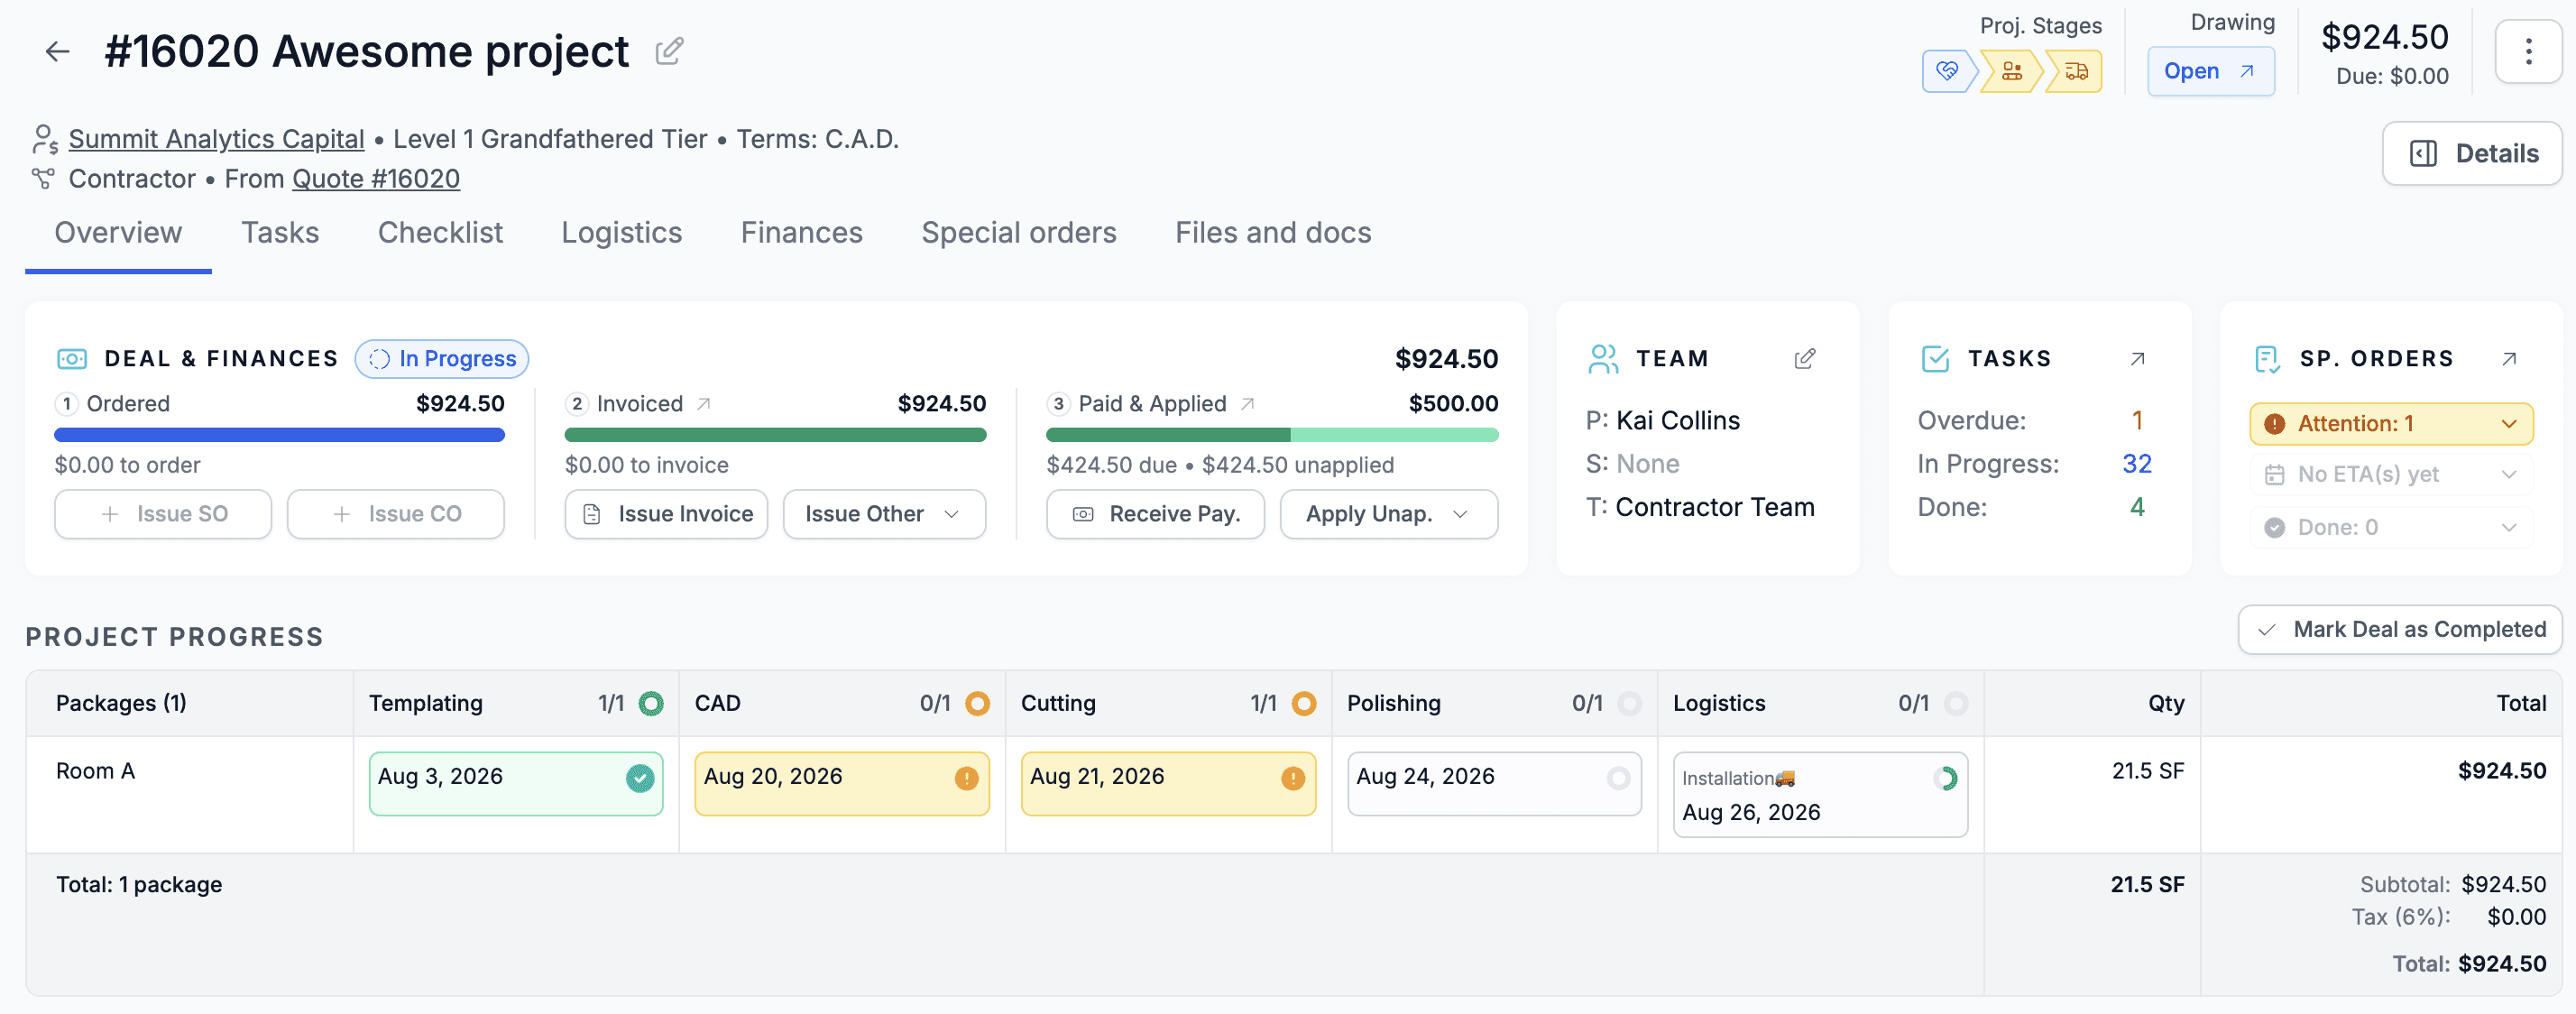Screen dimensions: 2576x1014
Task: Toggle Templating Aug 3, 2026 completed check
Action: 640,778
